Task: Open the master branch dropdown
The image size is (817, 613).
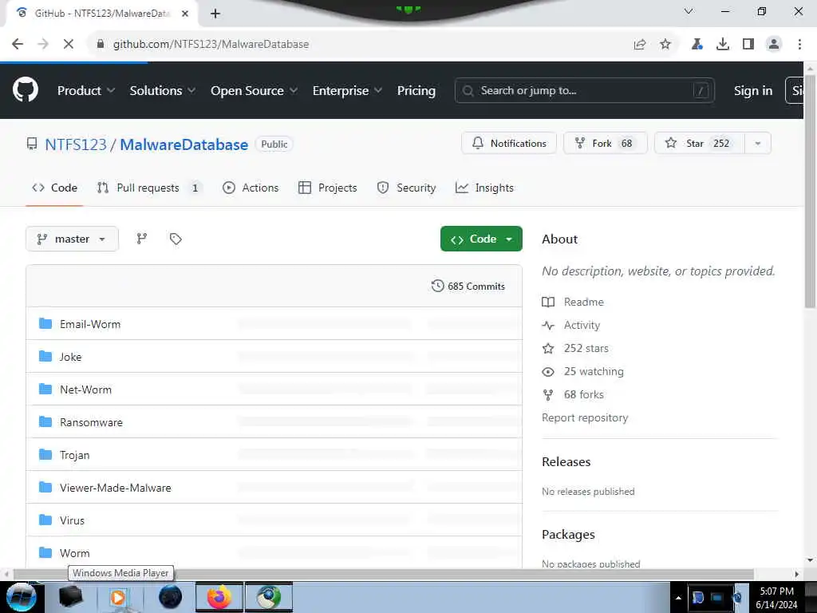Action: [x=72, y=239]
